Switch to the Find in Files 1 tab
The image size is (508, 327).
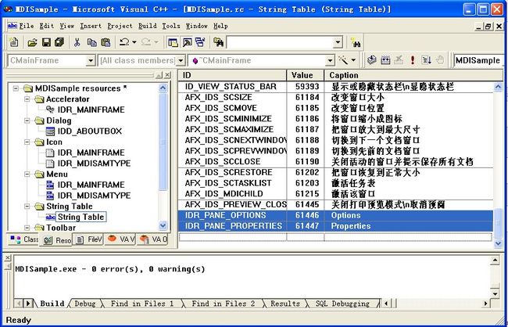[142, 304]
